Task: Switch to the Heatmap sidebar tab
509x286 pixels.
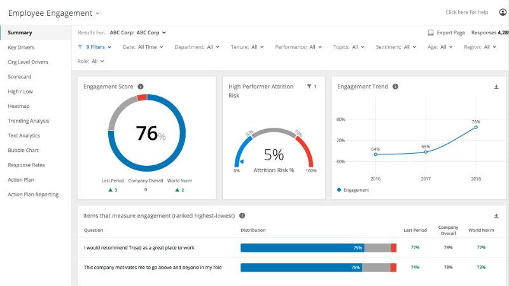Action: tap(18, 106)
